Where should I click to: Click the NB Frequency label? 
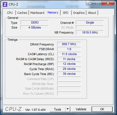pos(64,32)
